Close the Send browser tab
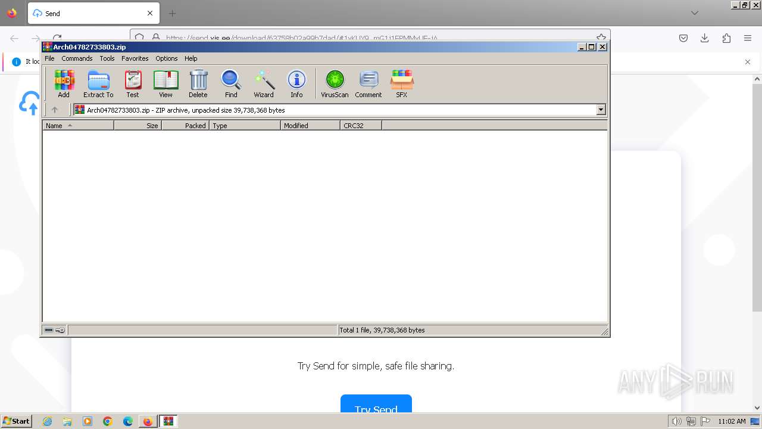Image resolution: width=762 pixels, height=429 pixels. pyautogui.click(x=150, y=13)
